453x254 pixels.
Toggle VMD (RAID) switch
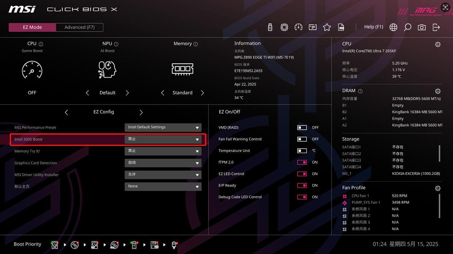(302, 128)
